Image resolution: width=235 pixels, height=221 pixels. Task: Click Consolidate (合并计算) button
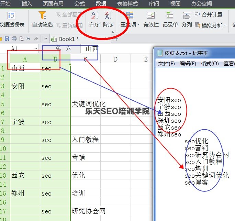[x=209, y=14]
